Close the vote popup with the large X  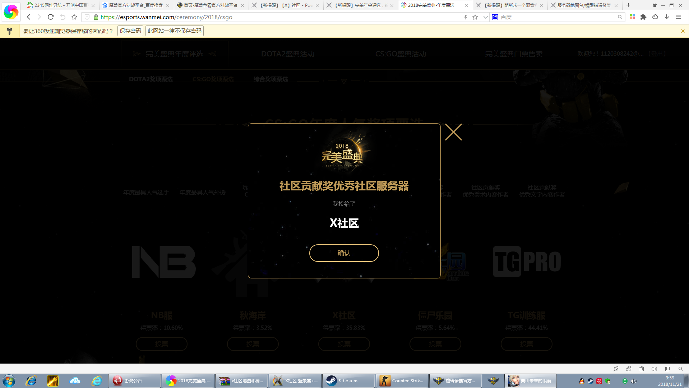click(453, 132)
